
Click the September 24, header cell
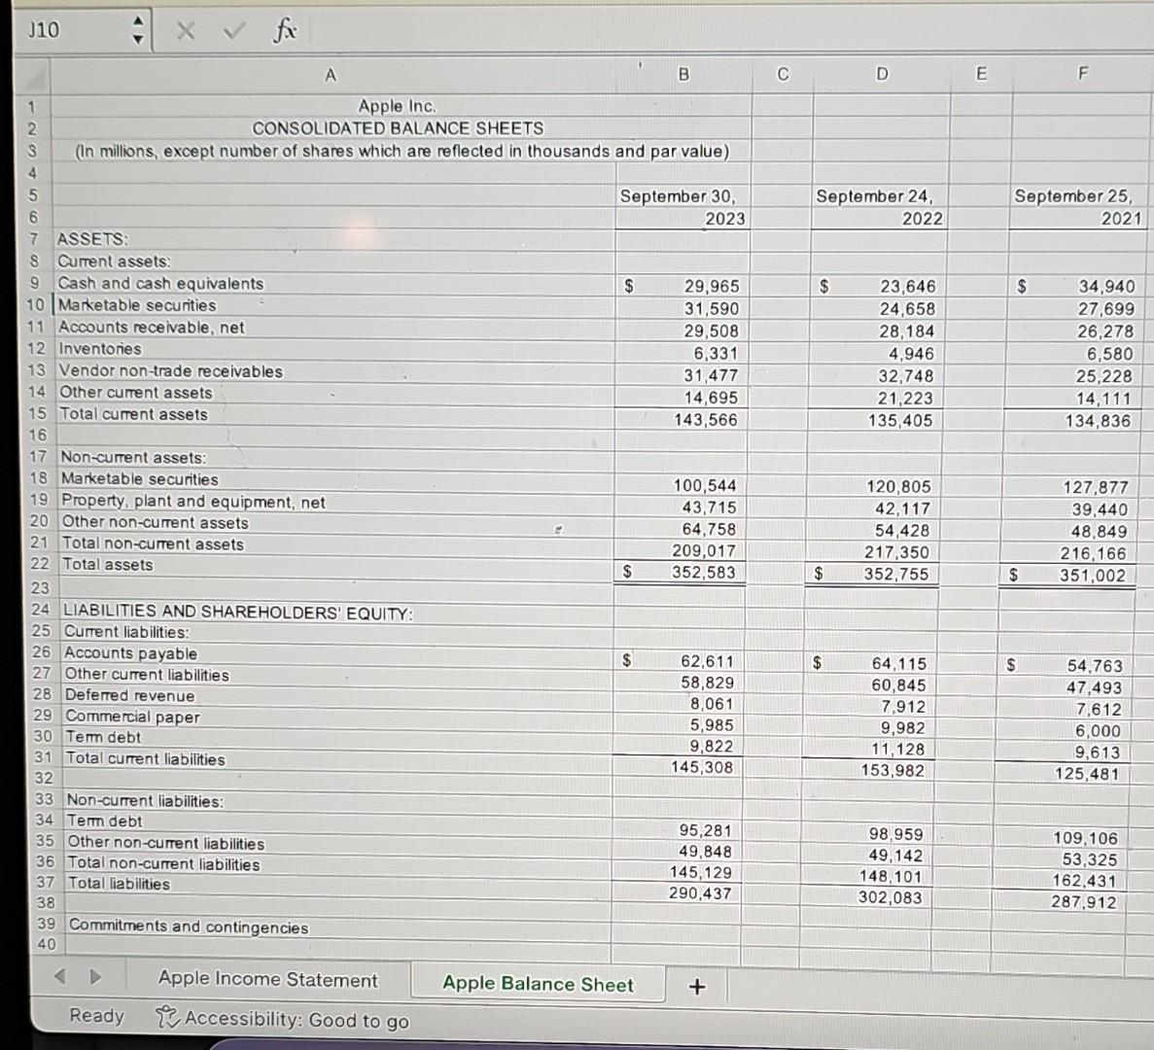click(874, 196)
